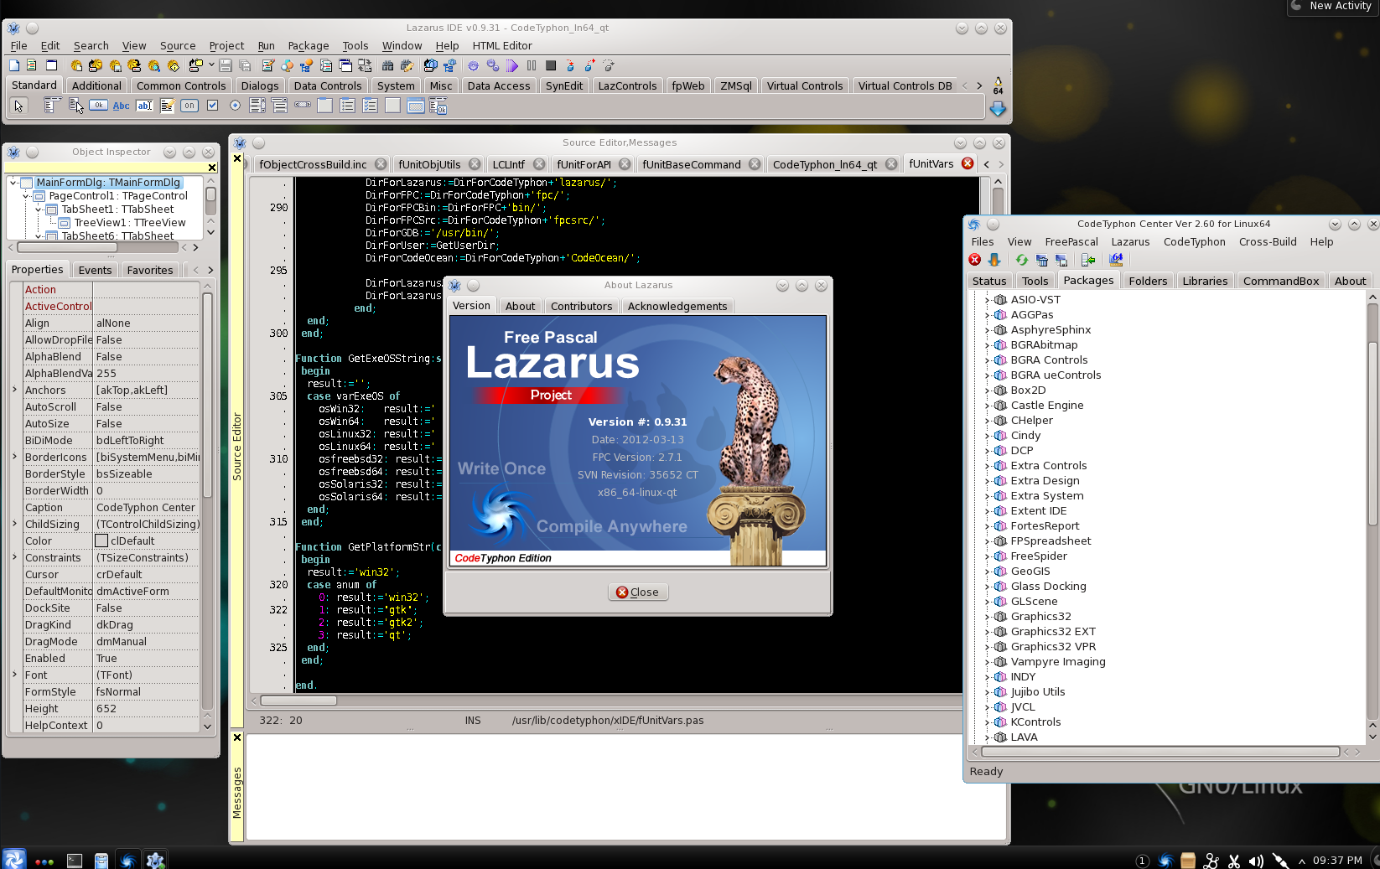Close the Messages panel with its x
The width and height of the screenshot is (1380, 869).
[x=236, y=737]
